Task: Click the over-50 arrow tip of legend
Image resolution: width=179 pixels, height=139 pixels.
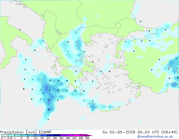Action: click(x=89, y=135)
